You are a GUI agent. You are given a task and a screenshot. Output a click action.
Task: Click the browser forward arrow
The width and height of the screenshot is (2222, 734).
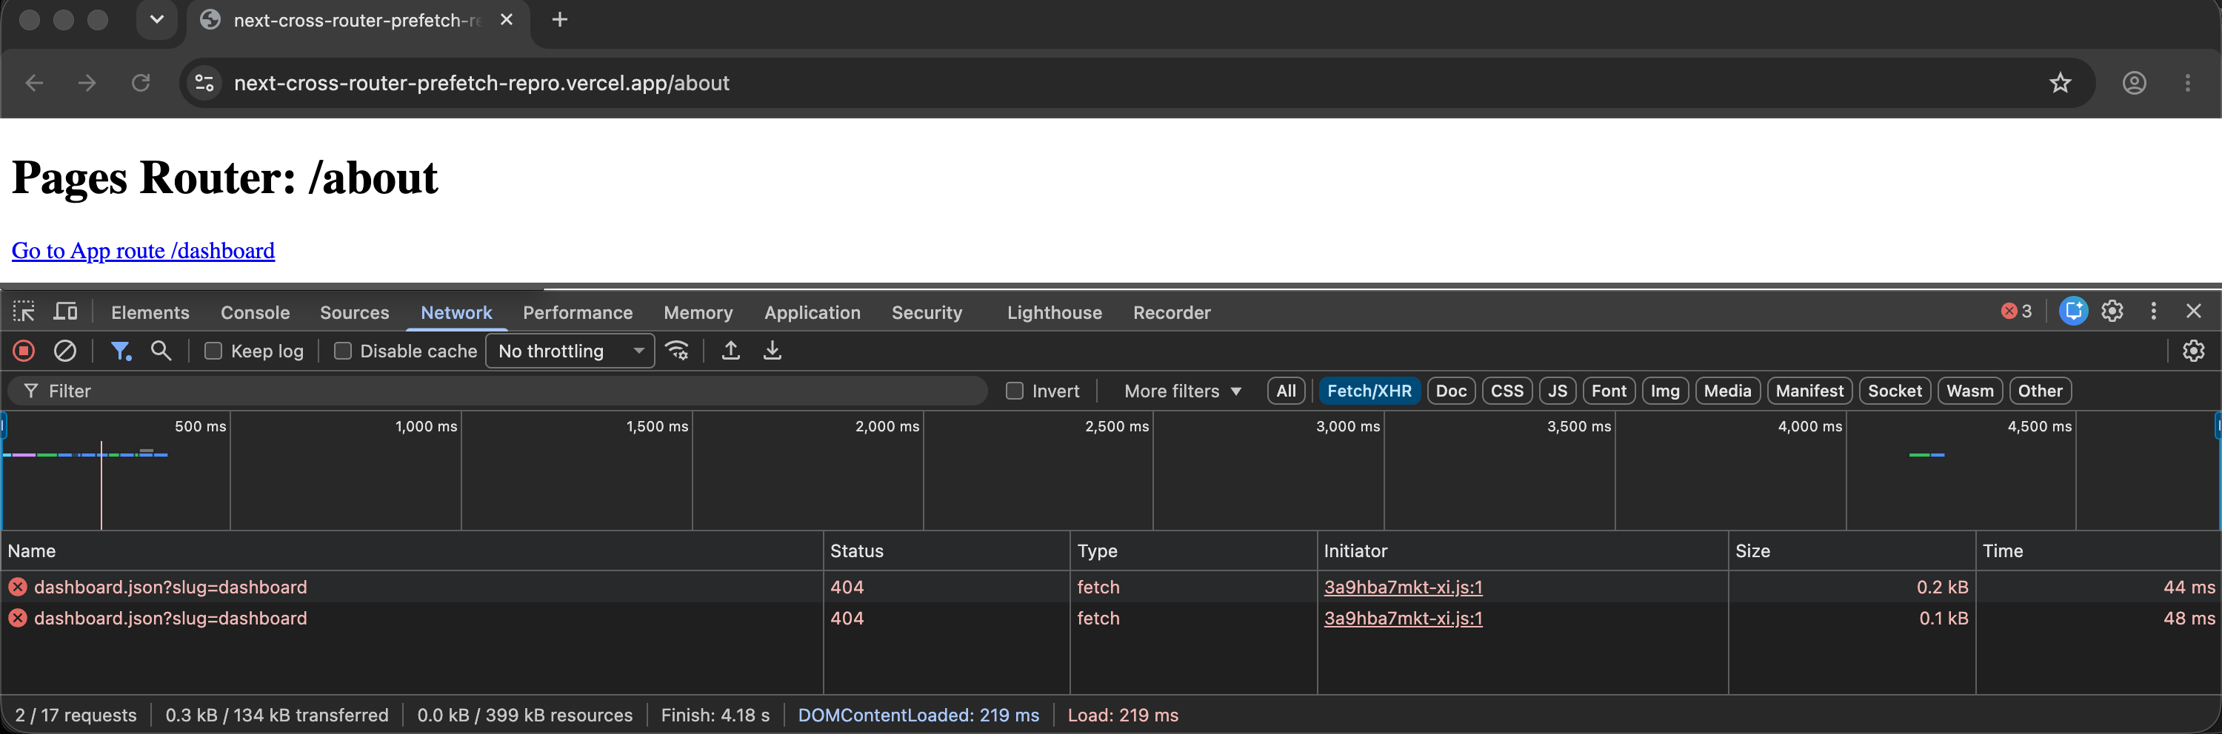click(87, 83)
